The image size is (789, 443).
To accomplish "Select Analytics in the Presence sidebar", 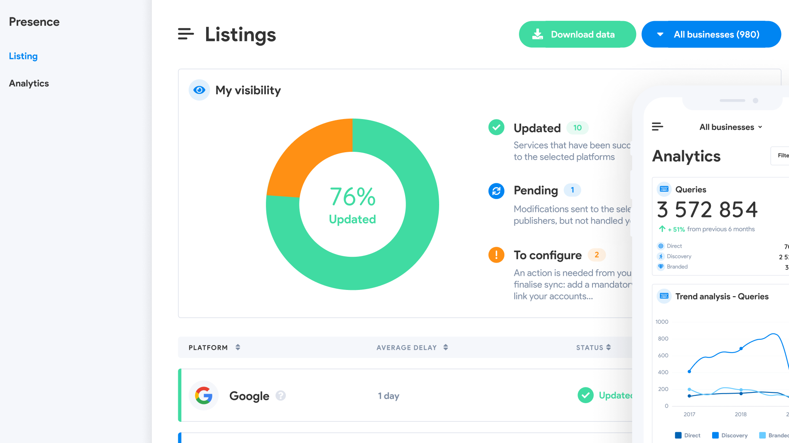I will (29, 83).
